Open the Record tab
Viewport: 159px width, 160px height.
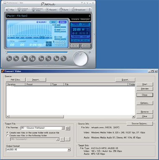(x=51, y=10)
